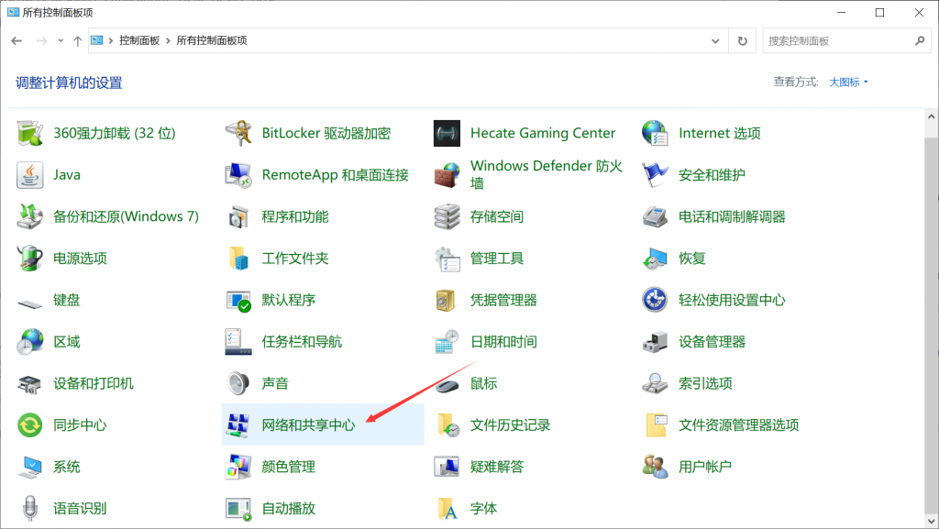Open the 声音 speaker icon

[x=238, y=383]
